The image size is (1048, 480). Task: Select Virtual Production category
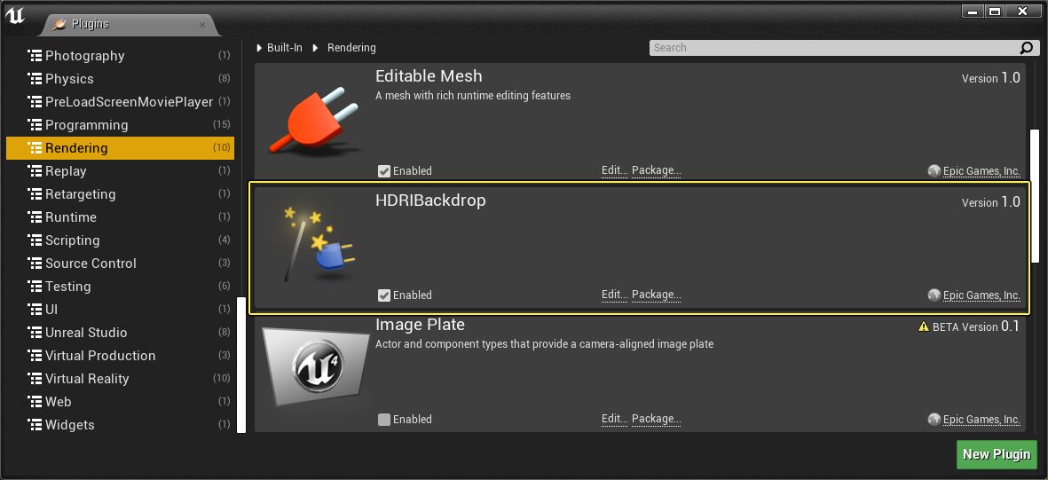click(x=100, y=356)
